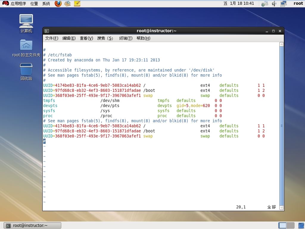Click first UUID=368f03e0 swap entry line
305x229 pixels.
coord(154,95)
